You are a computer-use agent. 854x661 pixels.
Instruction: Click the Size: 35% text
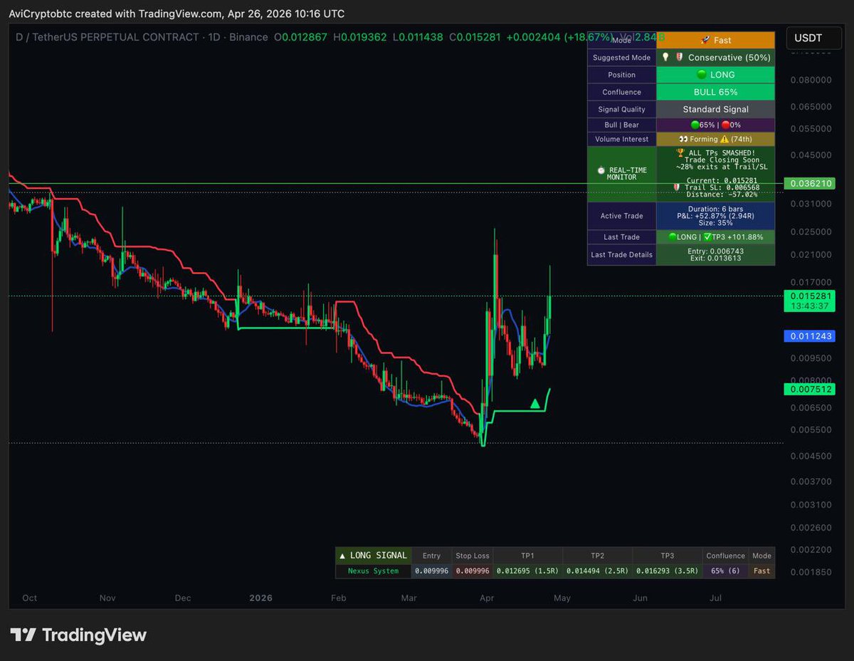click(715, 223)
